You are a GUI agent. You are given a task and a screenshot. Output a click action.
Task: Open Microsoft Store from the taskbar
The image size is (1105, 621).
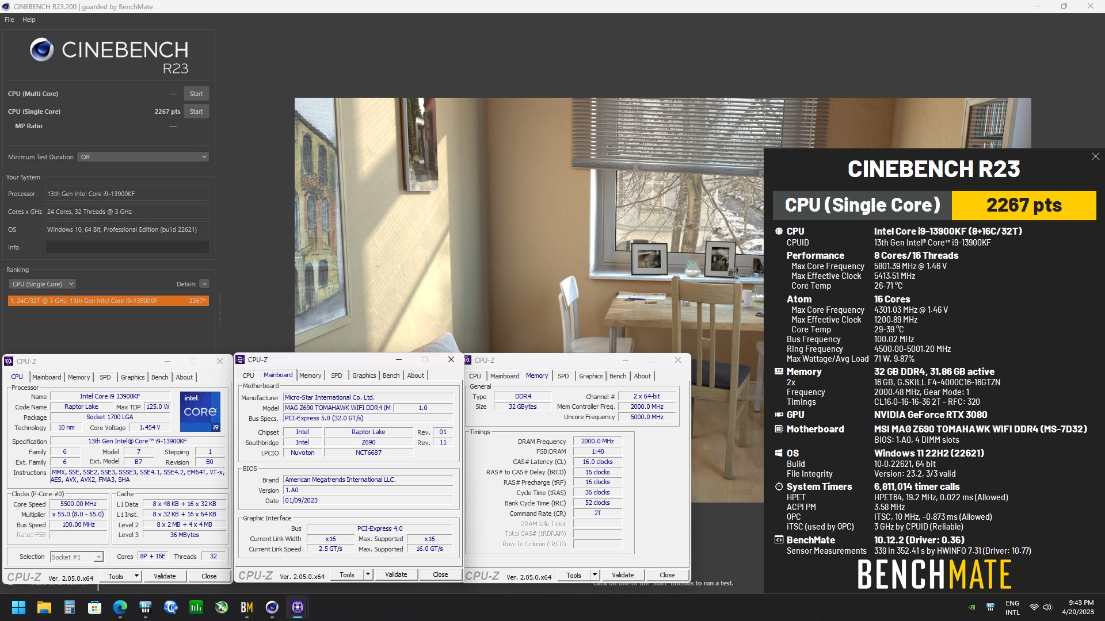[95, 607]
